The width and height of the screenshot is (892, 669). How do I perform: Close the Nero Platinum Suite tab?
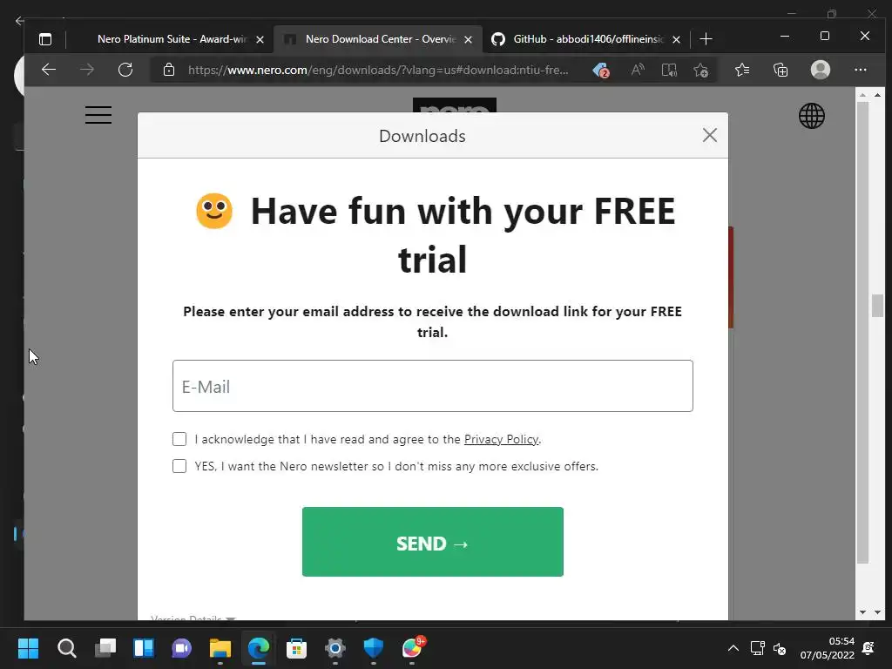coord(260,39)
